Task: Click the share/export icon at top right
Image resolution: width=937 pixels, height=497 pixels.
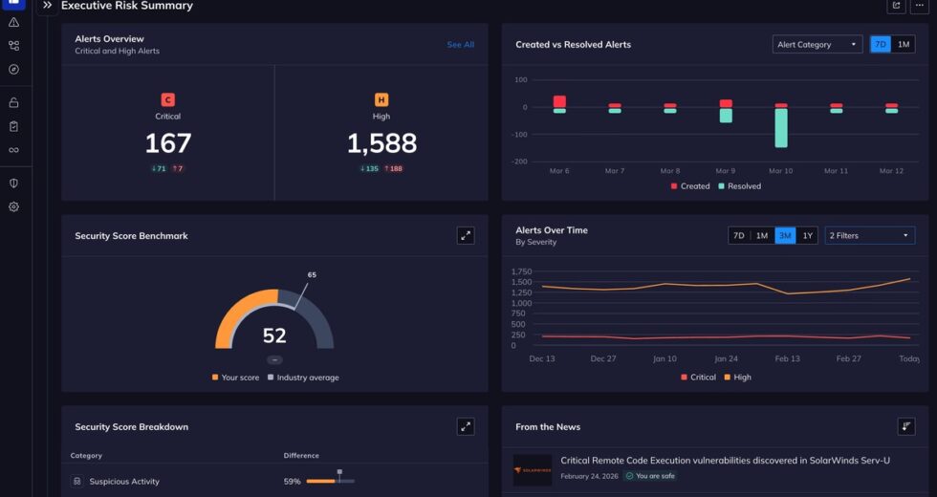Action: tap(896, 6)
